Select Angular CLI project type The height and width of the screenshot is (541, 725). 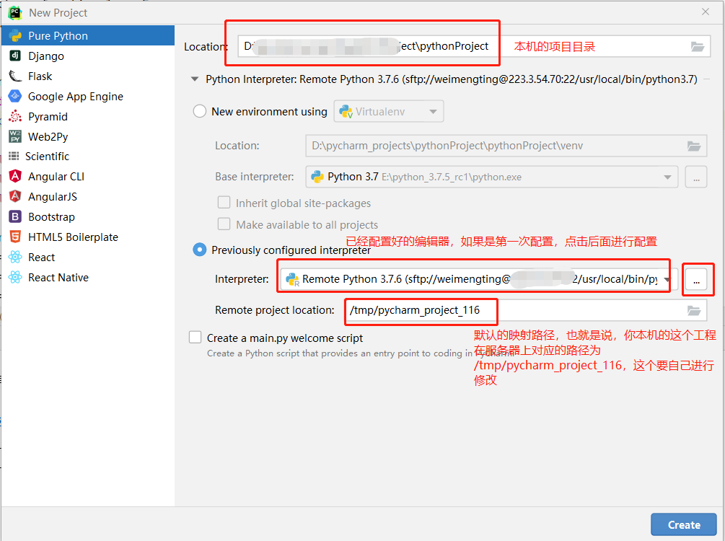[x=88, y=177]
